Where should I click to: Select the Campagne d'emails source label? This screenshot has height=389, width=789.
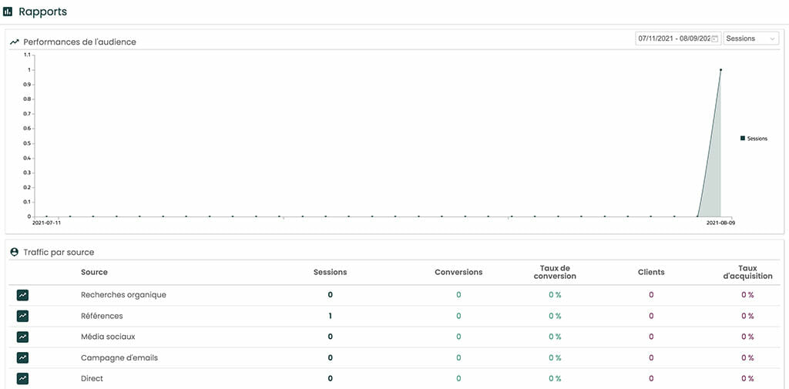click(119, 357)
